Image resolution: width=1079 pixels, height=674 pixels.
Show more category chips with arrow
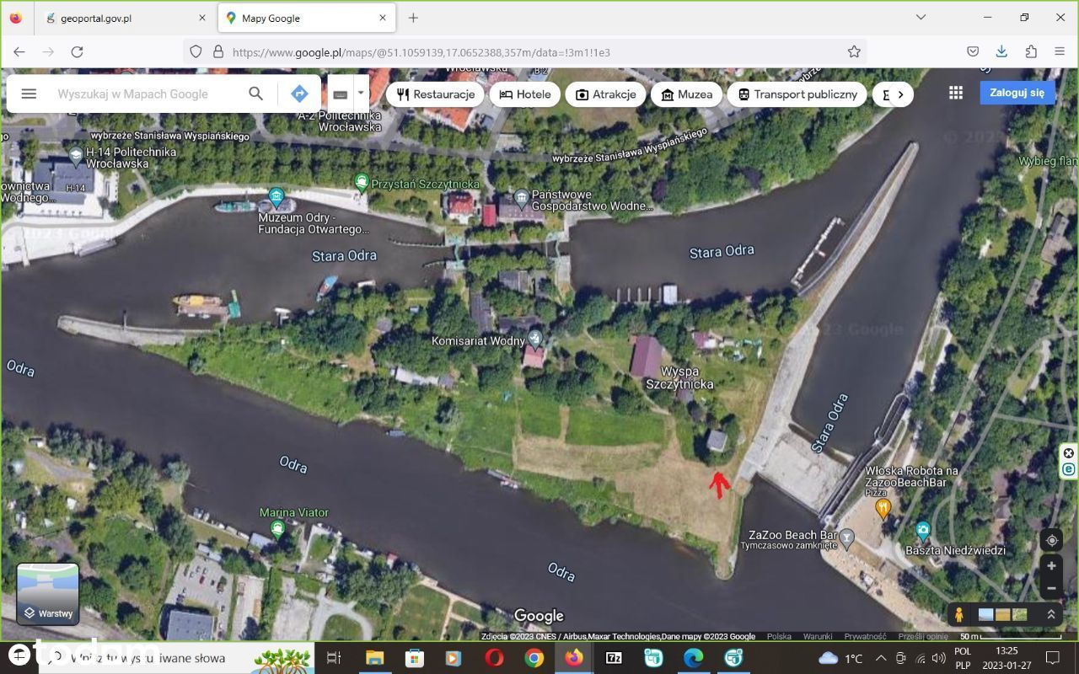900,94
